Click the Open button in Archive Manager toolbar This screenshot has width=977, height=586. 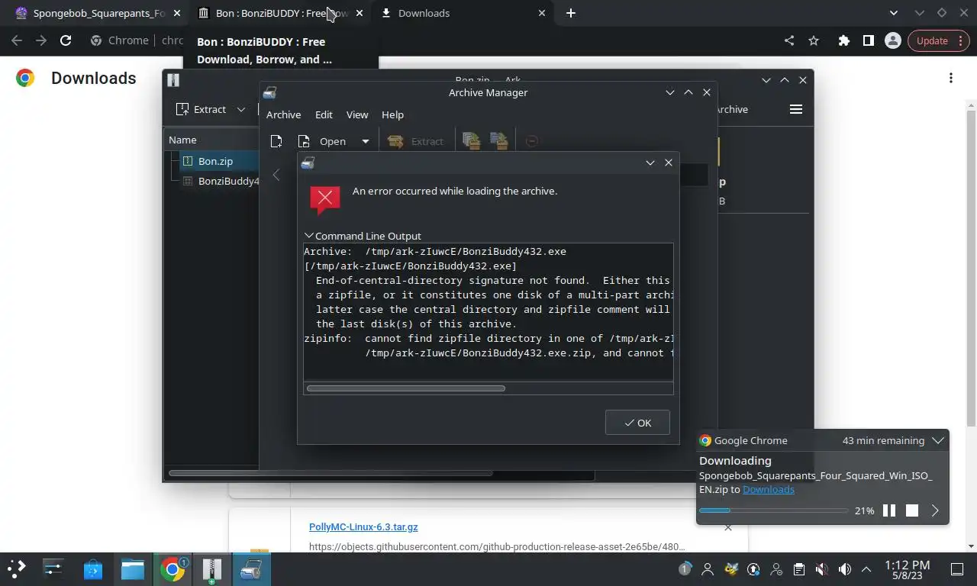(x=324, y=141)
